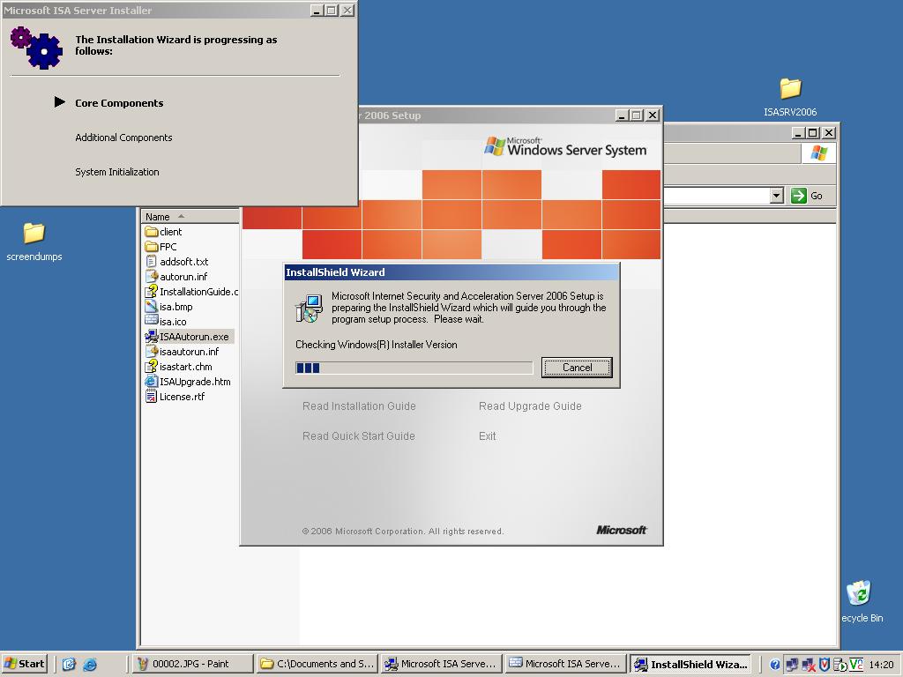The width and height of the screenshot is (903, 677).
Task: Switch to 00002.JPG - Paint taskbar button
Action: click(x=192, y=664)
